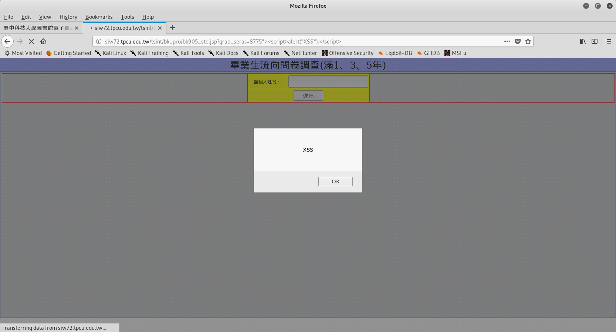The height and width of the screenshot is (332, 616).
Task: Click the Forward navigation arrow
Action: point(20,41)
